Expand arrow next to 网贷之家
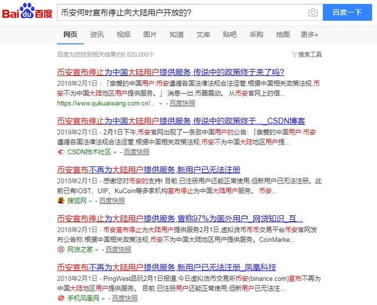 [x=97, y=250]
